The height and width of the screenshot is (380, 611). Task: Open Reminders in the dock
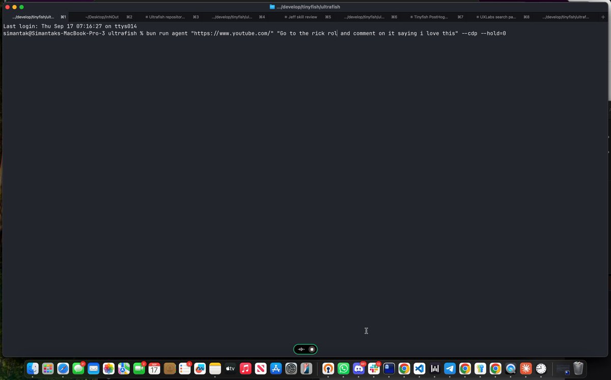point(185,368)
